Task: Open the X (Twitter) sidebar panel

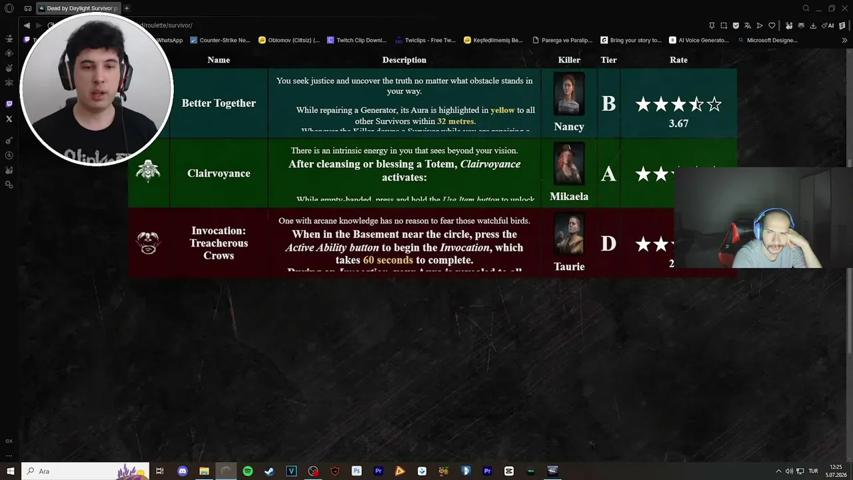Action: (9, 119)
